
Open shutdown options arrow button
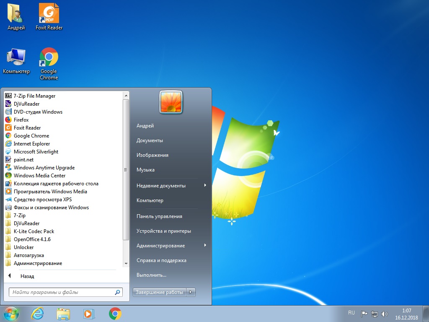coord(191,292)
